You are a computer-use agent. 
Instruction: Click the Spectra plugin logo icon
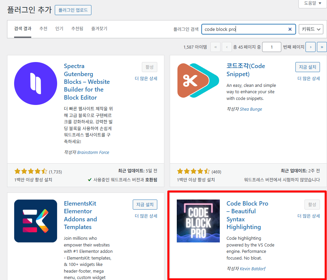(x=36, y=83)
